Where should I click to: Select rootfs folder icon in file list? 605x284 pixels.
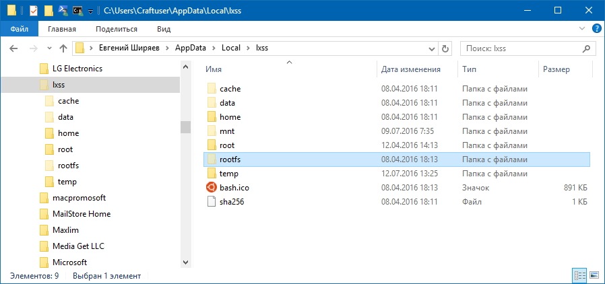[211, 159]
